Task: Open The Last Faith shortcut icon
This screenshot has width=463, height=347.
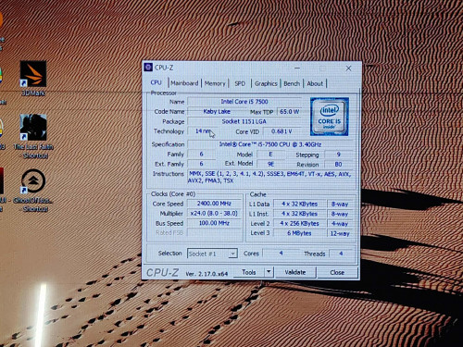Action: pyautogui.click(x=33, y=127)
